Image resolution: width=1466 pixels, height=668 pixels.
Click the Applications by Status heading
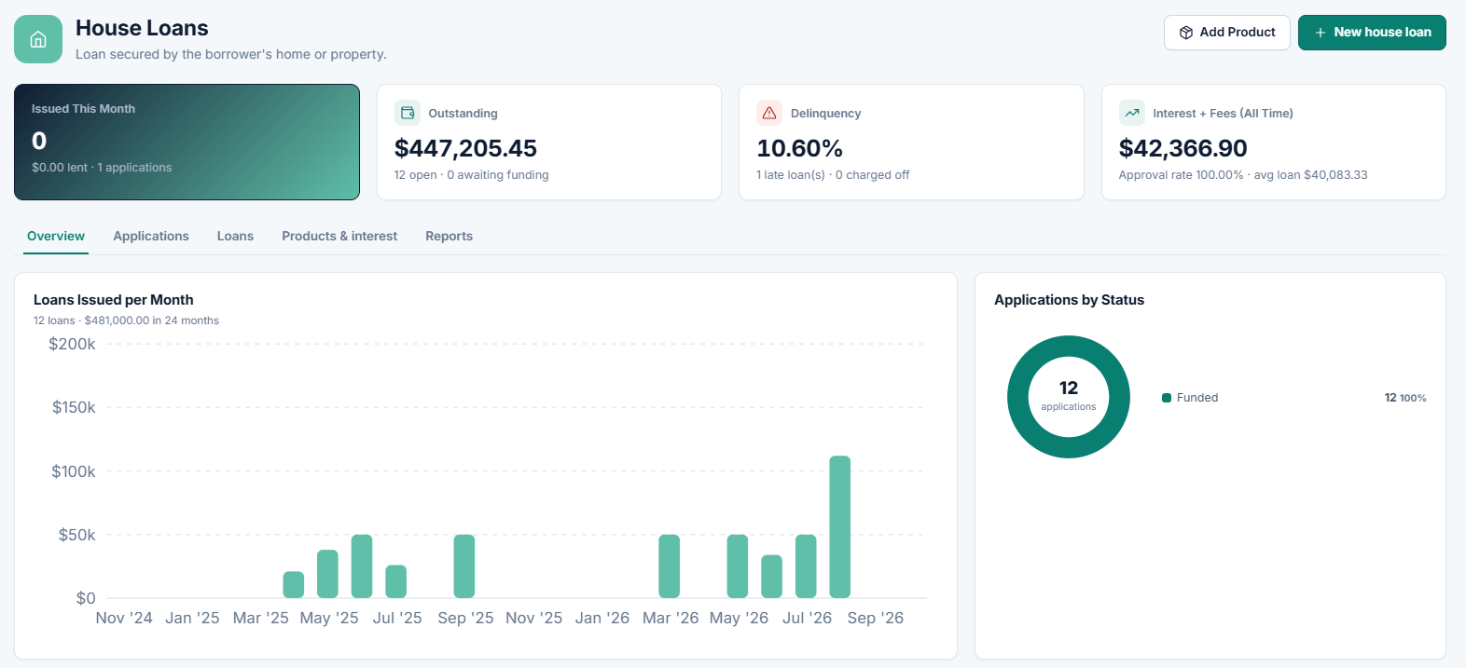1069,300
